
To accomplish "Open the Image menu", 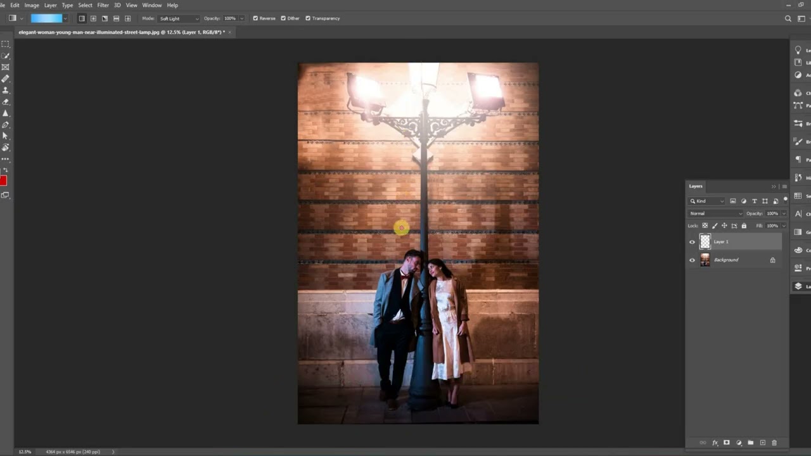I will click(32, 5).
